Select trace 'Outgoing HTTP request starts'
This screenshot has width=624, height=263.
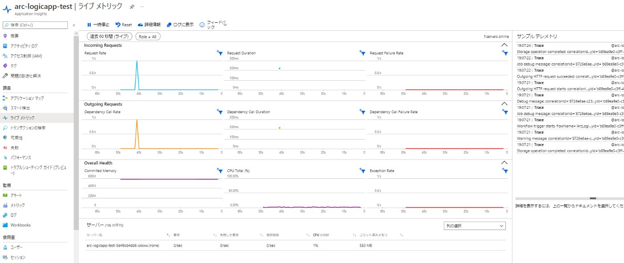tap(570, 86)
